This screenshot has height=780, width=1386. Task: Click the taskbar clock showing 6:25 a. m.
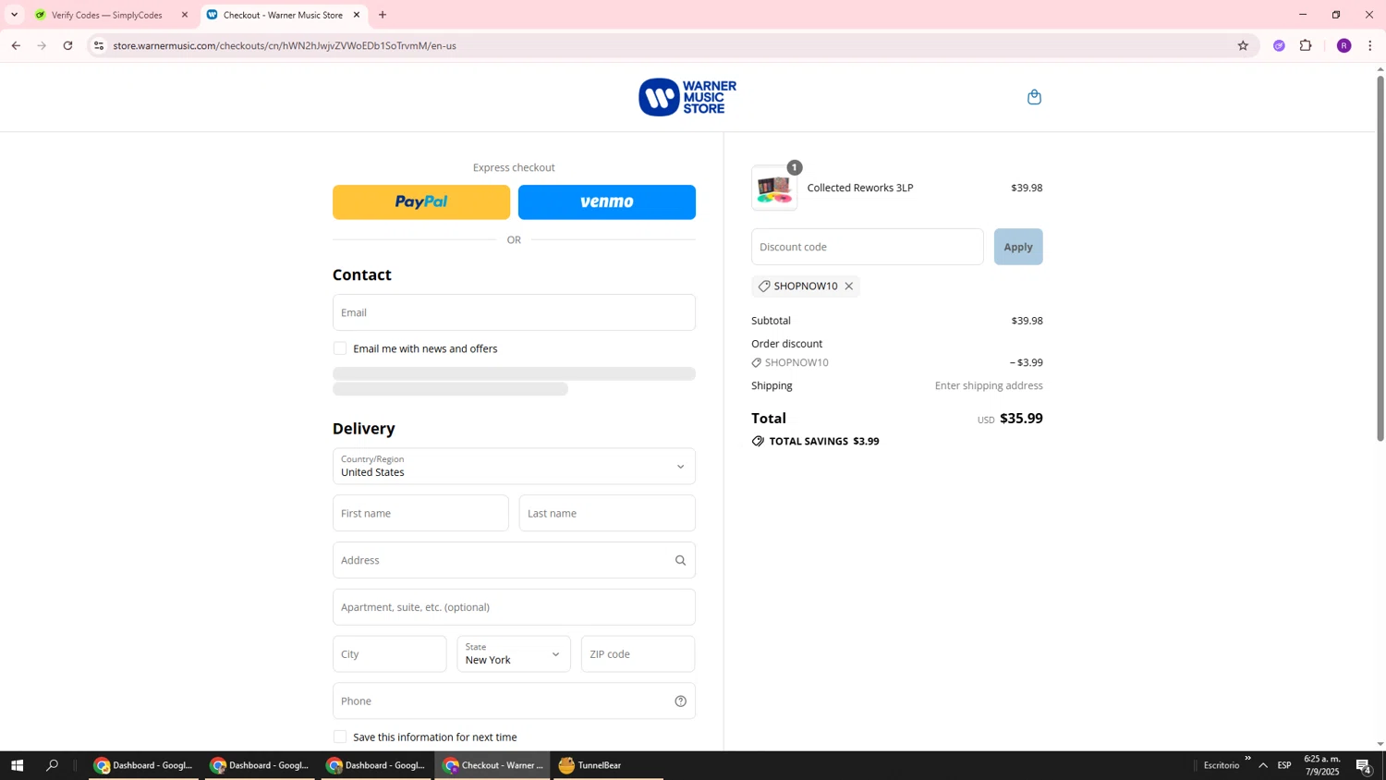[x=1321, y=765]
